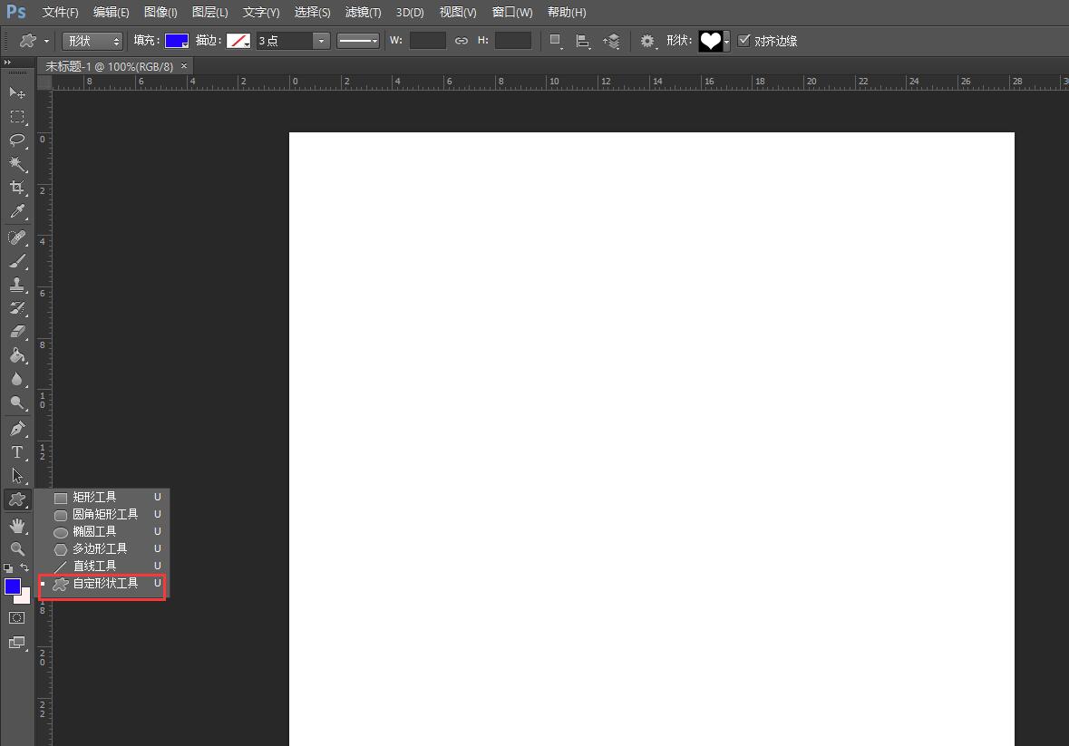Select 自定形状工具 in the flyout

click(105, 584)
